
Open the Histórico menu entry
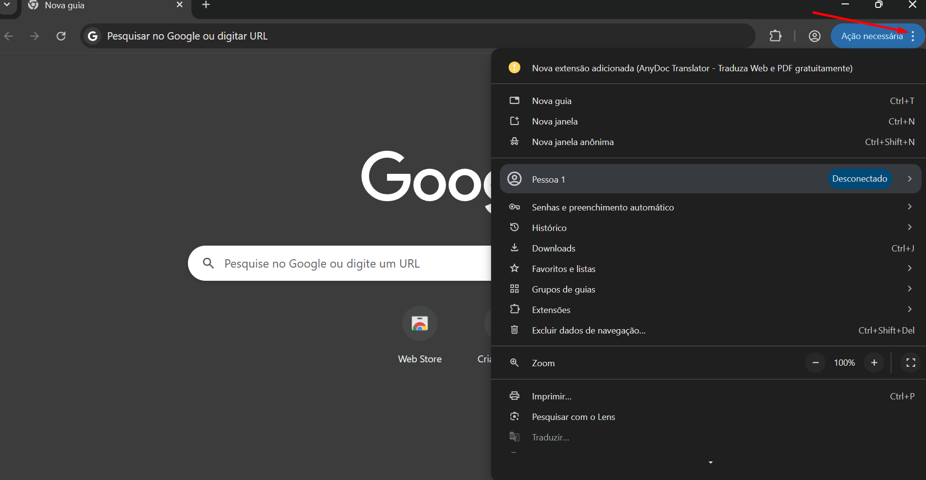tap(708, 228)
